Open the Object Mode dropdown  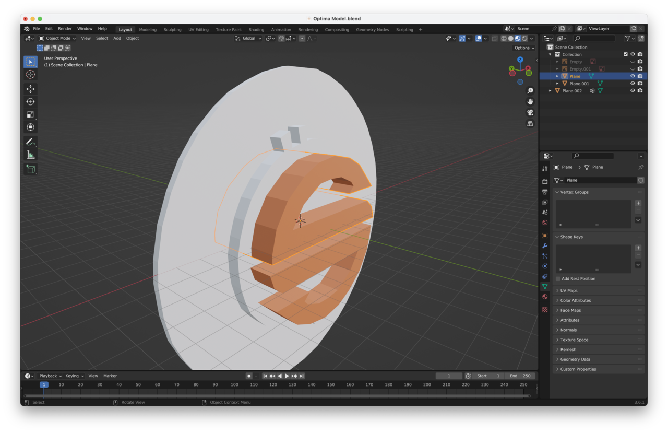pyautogui.click(x=57, y=38)
